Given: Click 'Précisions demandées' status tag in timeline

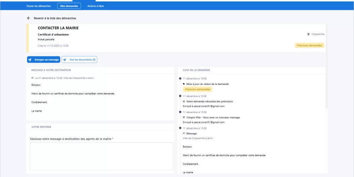Looking at the screenshot, I should coord(197,89).
